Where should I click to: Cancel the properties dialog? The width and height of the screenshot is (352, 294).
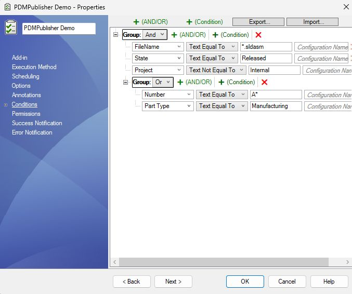point(287,282)
